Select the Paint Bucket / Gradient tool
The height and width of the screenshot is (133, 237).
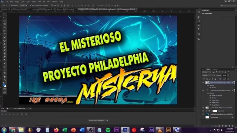[4, 54]
